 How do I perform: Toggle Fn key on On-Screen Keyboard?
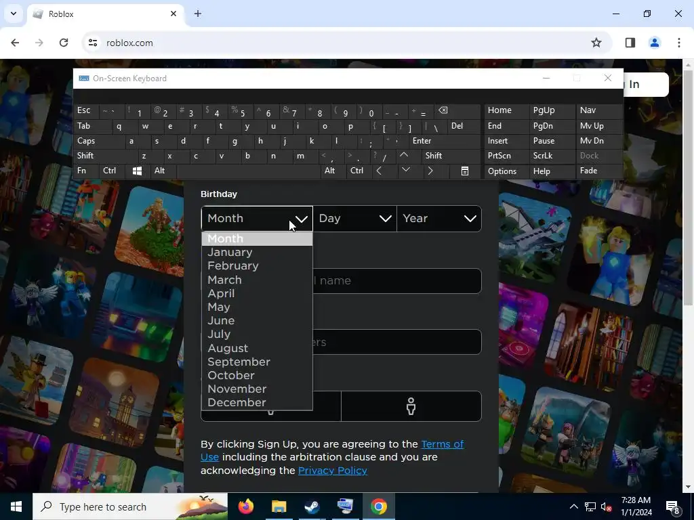tap(87, 171)
